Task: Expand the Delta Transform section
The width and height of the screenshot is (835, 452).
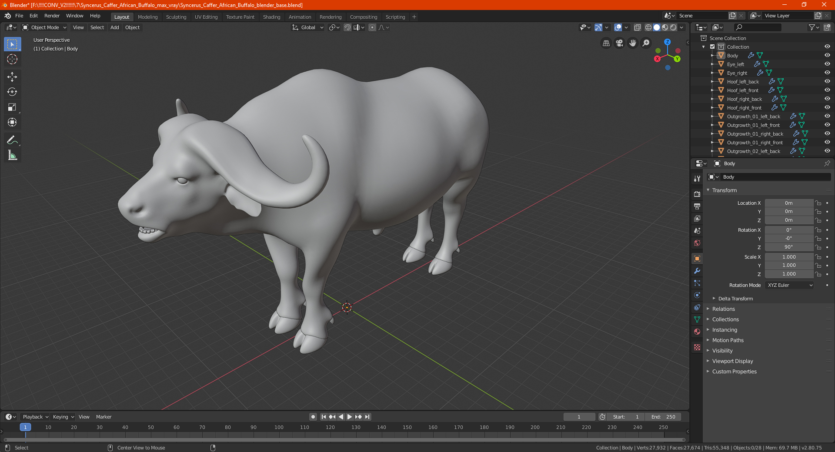Action: (x=735, y=299)
